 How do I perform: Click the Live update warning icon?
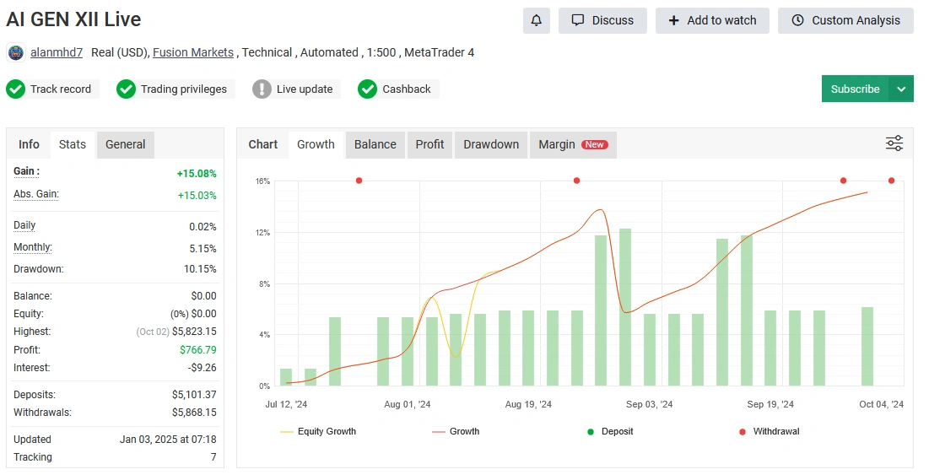pos(262,89)
